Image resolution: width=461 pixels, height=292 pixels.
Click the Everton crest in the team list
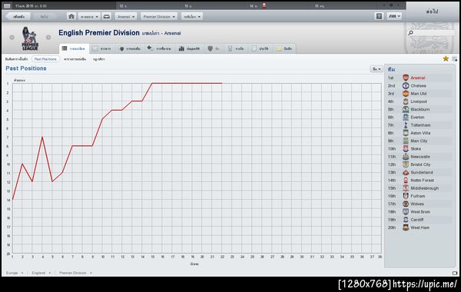pyautogui.click(x=406, y=117)
